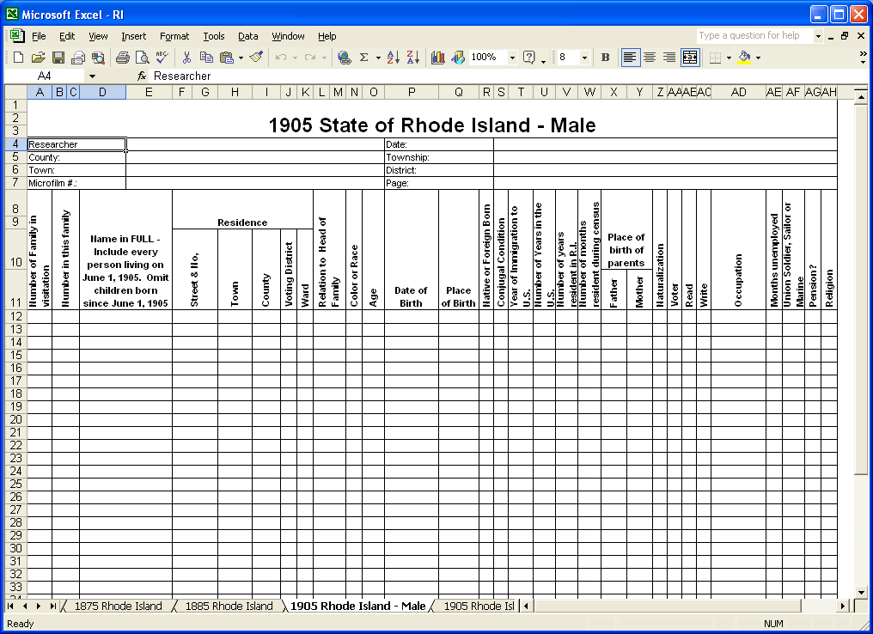Open the Format menu

tap(174, 36)
